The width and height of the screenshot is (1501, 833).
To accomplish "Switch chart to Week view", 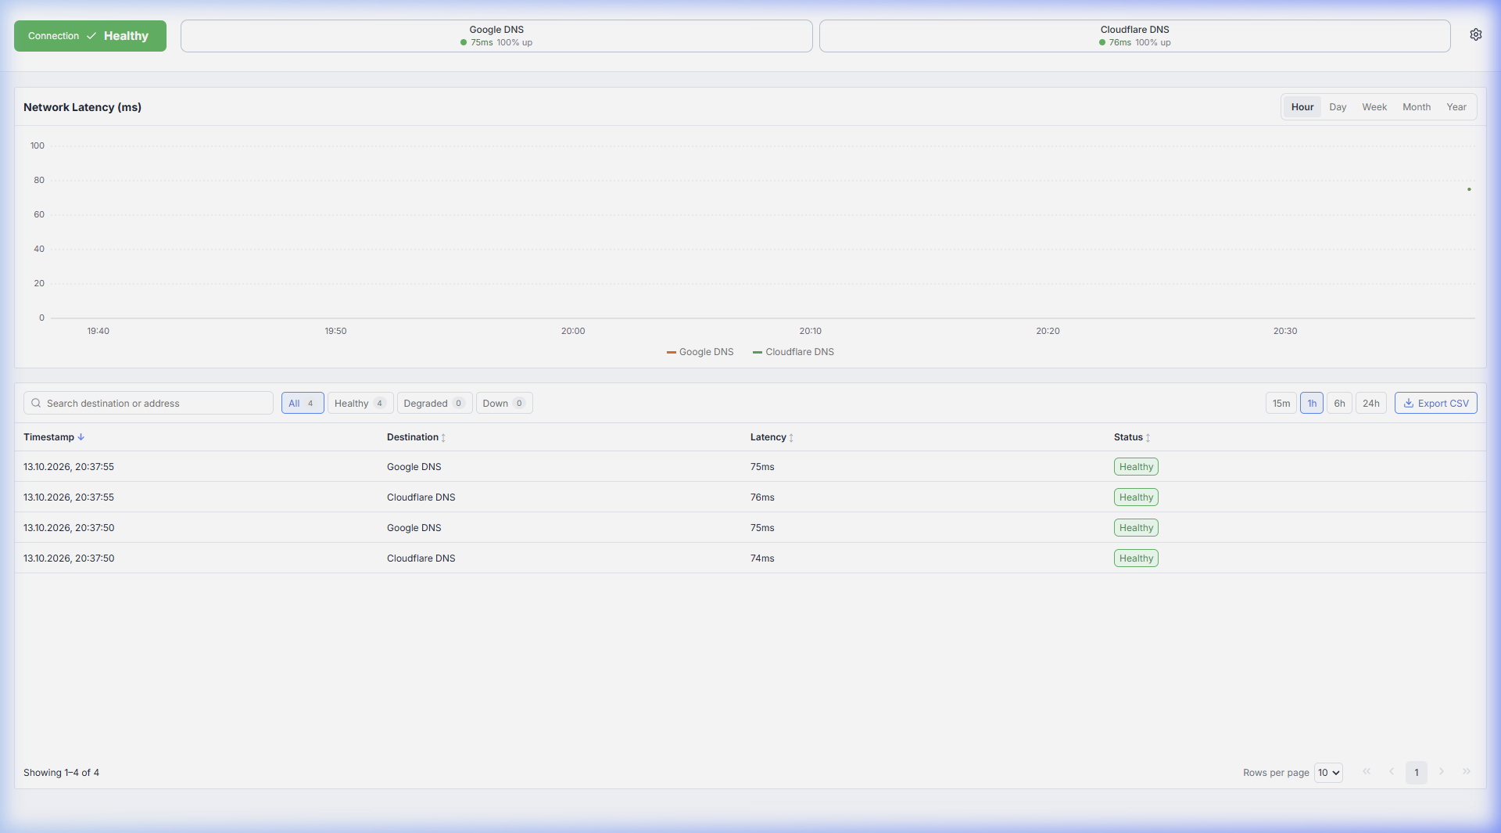I will 1374,107.
